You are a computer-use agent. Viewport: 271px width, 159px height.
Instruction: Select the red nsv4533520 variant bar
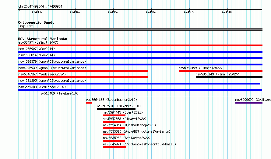114,134
